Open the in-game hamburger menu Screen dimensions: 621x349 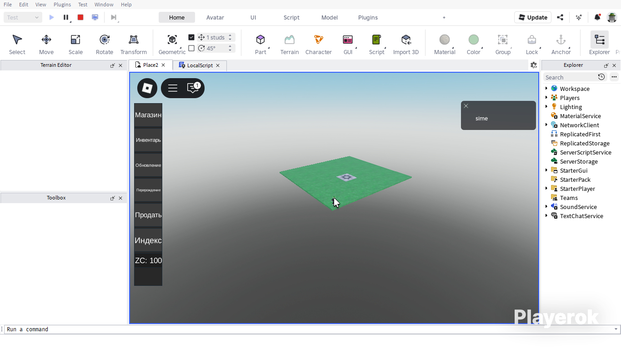click(x=173, y=88)
